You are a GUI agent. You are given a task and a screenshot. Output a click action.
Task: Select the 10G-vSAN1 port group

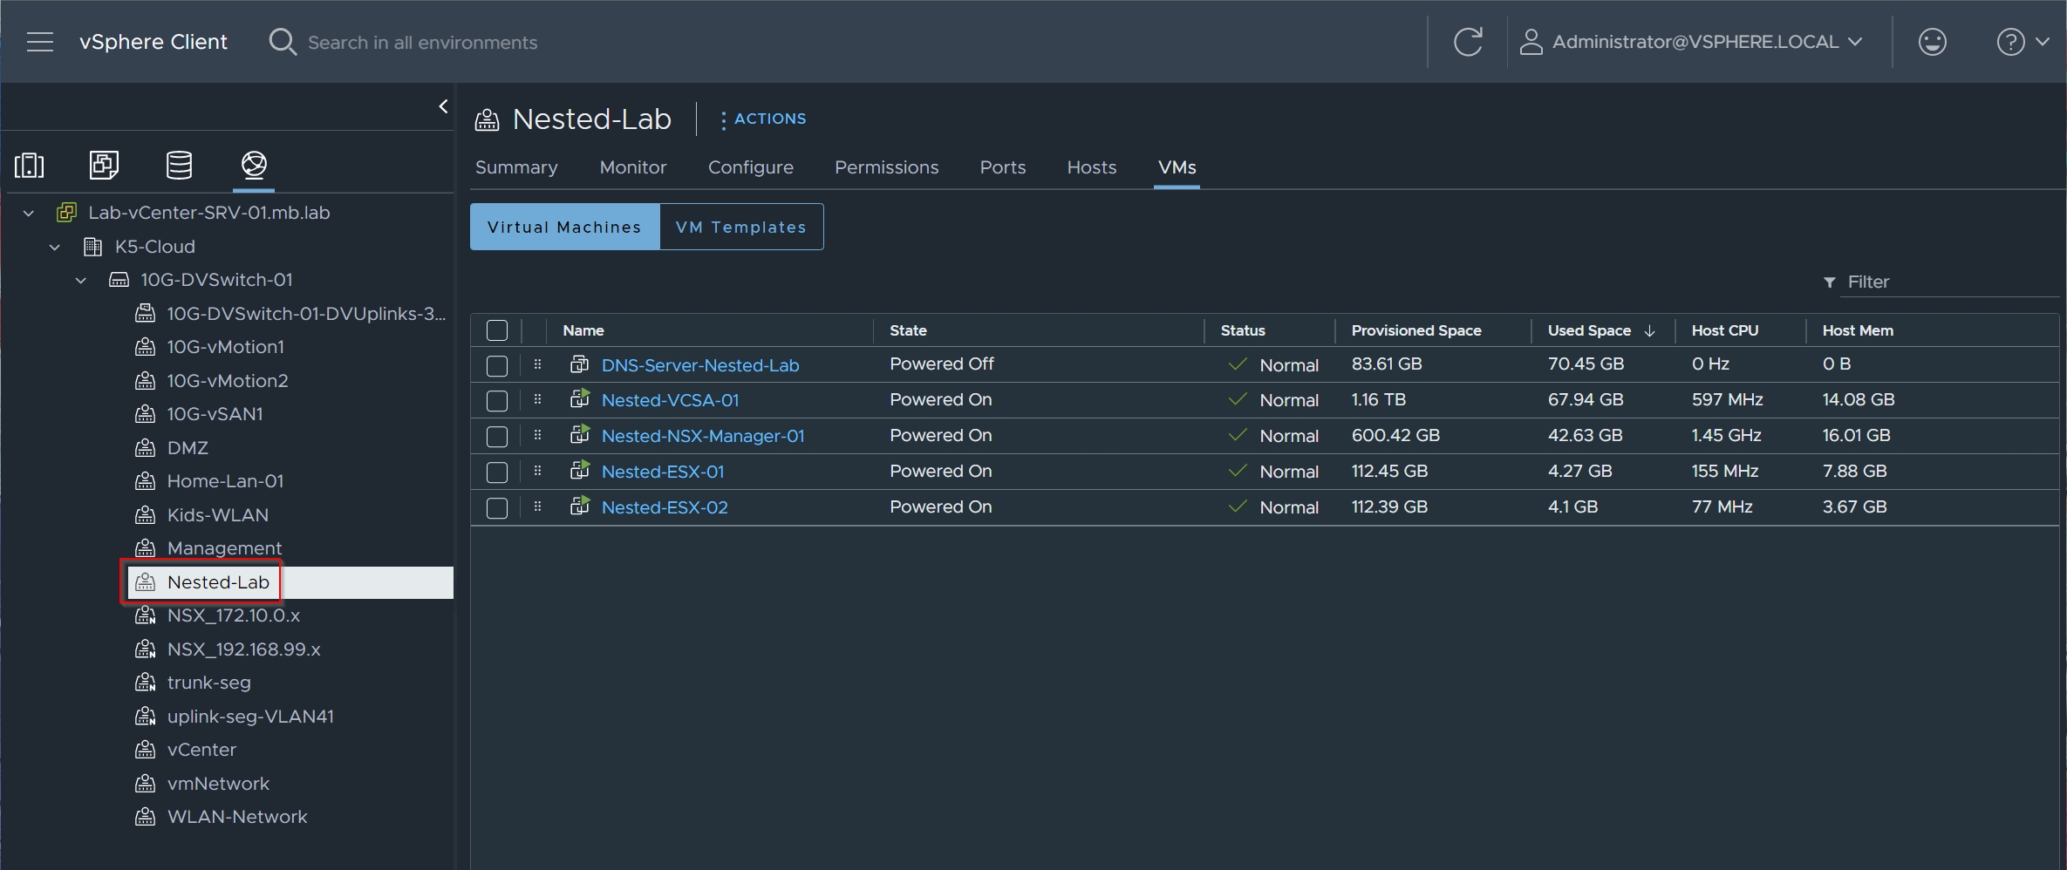pyautogui.click(x=215, y=414)
